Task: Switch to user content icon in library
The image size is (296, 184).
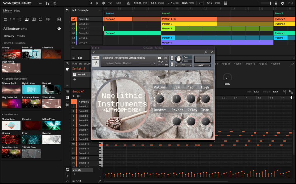Action: 59,19
